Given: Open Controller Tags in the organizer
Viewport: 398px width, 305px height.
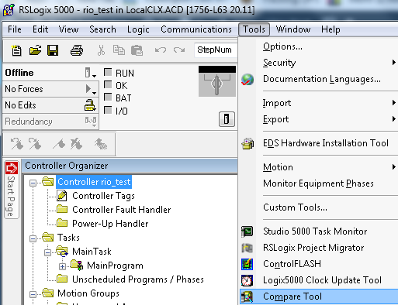Looking at the screenshot, I should [103, 196].
